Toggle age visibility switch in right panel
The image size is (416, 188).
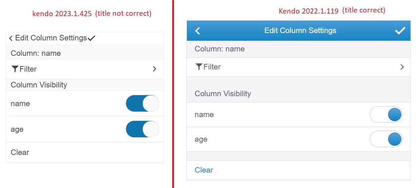(386, 139)
